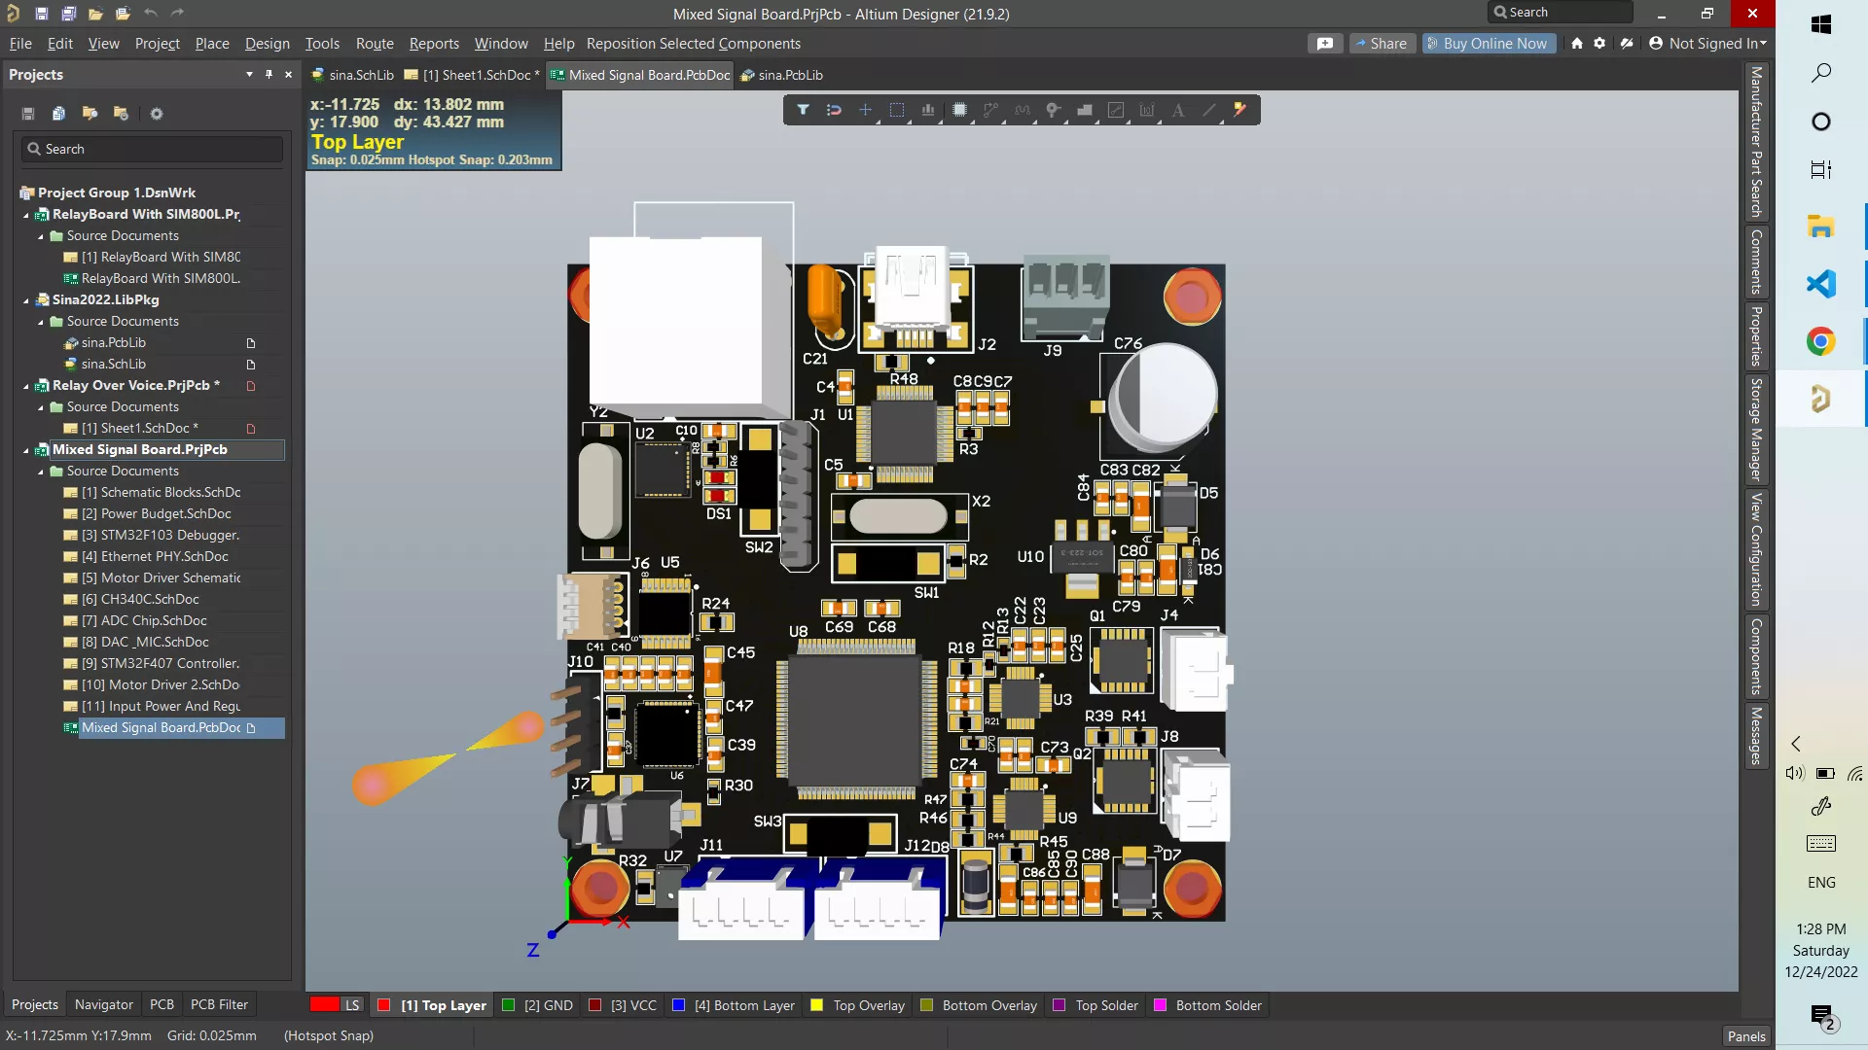The height and width of the screenshot is (1050, 1868).
Task: Switch to sina.PcbLib document tab
Action: [782, 75]
